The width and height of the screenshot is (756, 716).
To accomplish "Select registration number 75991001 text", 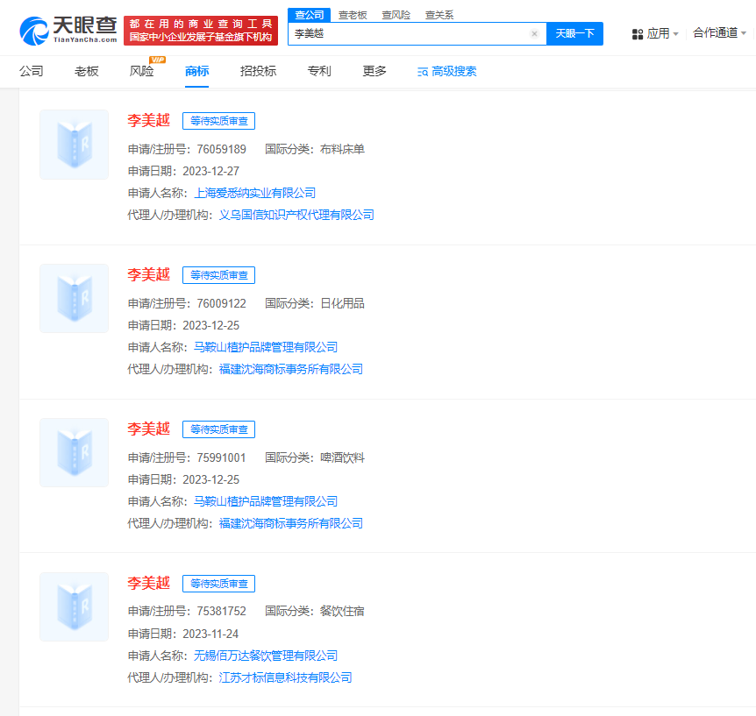I will click(x=221, y=457).
